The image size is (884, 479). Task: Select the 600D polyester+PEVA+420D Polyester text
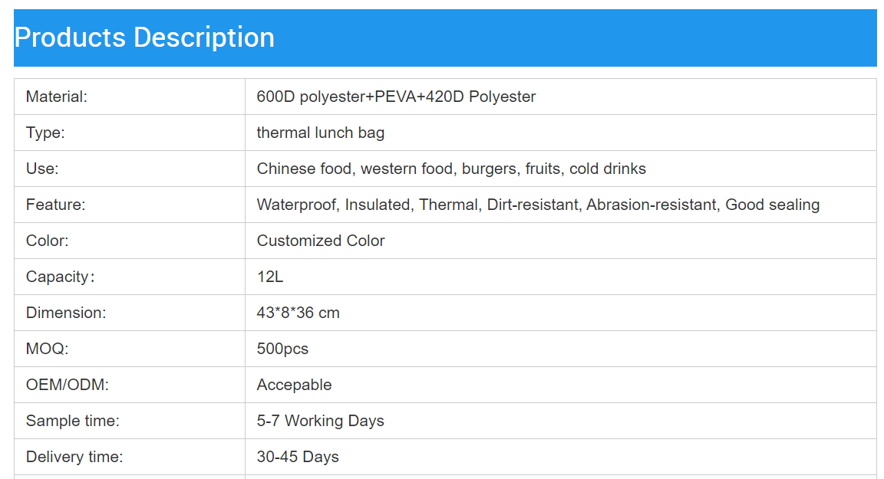pos(396,97)
